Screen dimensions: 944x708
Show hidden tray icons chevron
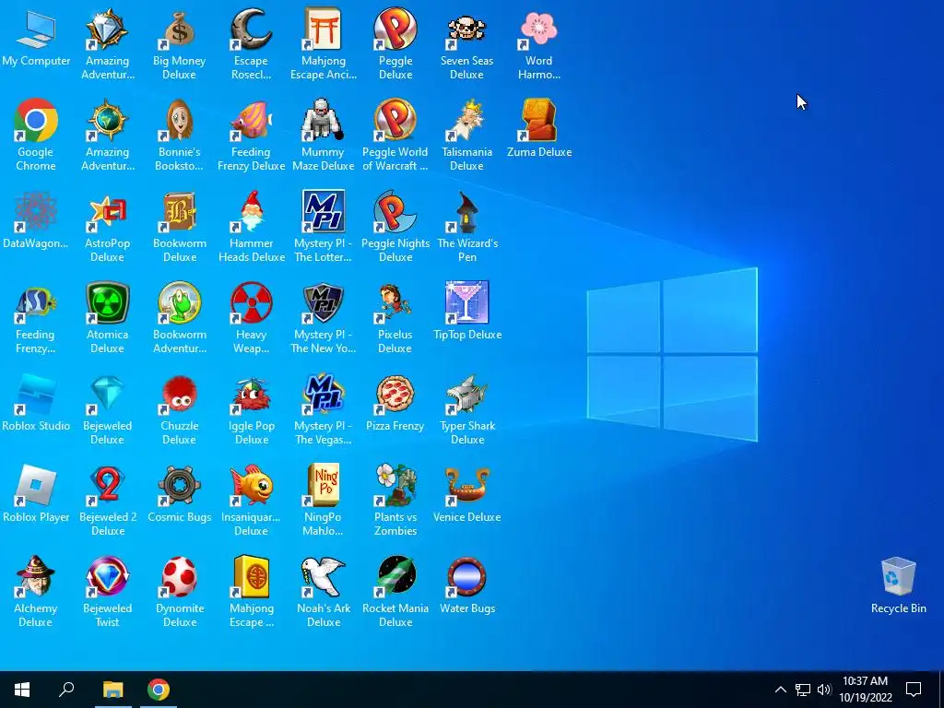coord(780,690)
